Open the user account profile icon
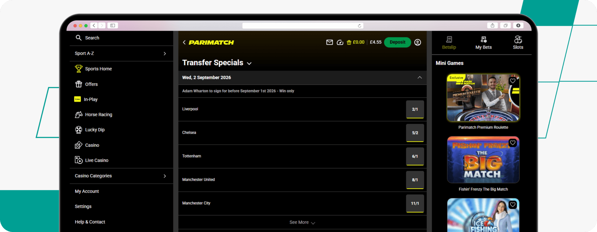 pos(418,42)
